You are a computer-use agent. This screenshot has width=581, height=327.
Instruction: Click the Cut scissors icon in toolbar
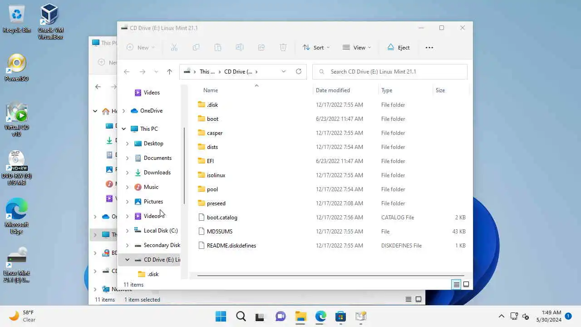pos(174,47)
